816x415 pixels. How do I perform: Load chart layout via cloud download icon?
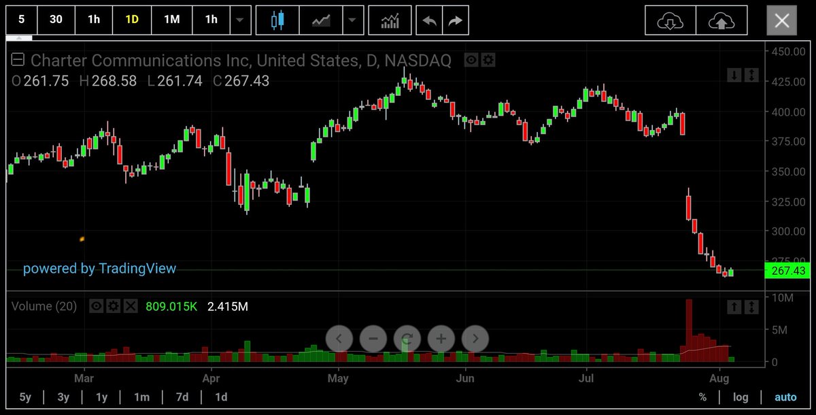click(x=670, y=20)
